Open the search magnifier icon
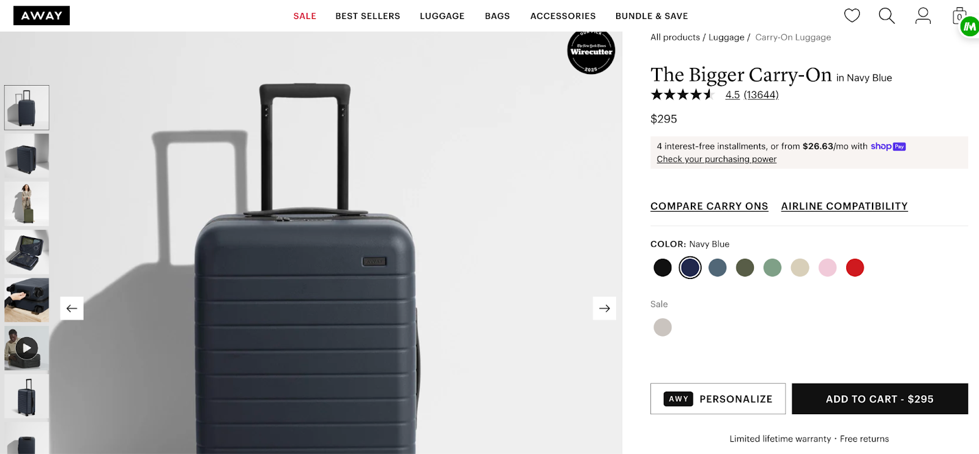979x454 pixels. [887, 15]
